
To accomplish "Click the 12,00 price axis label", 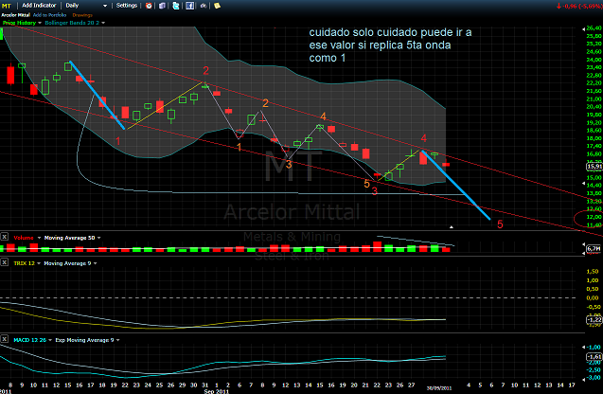I will coord(594,217).
